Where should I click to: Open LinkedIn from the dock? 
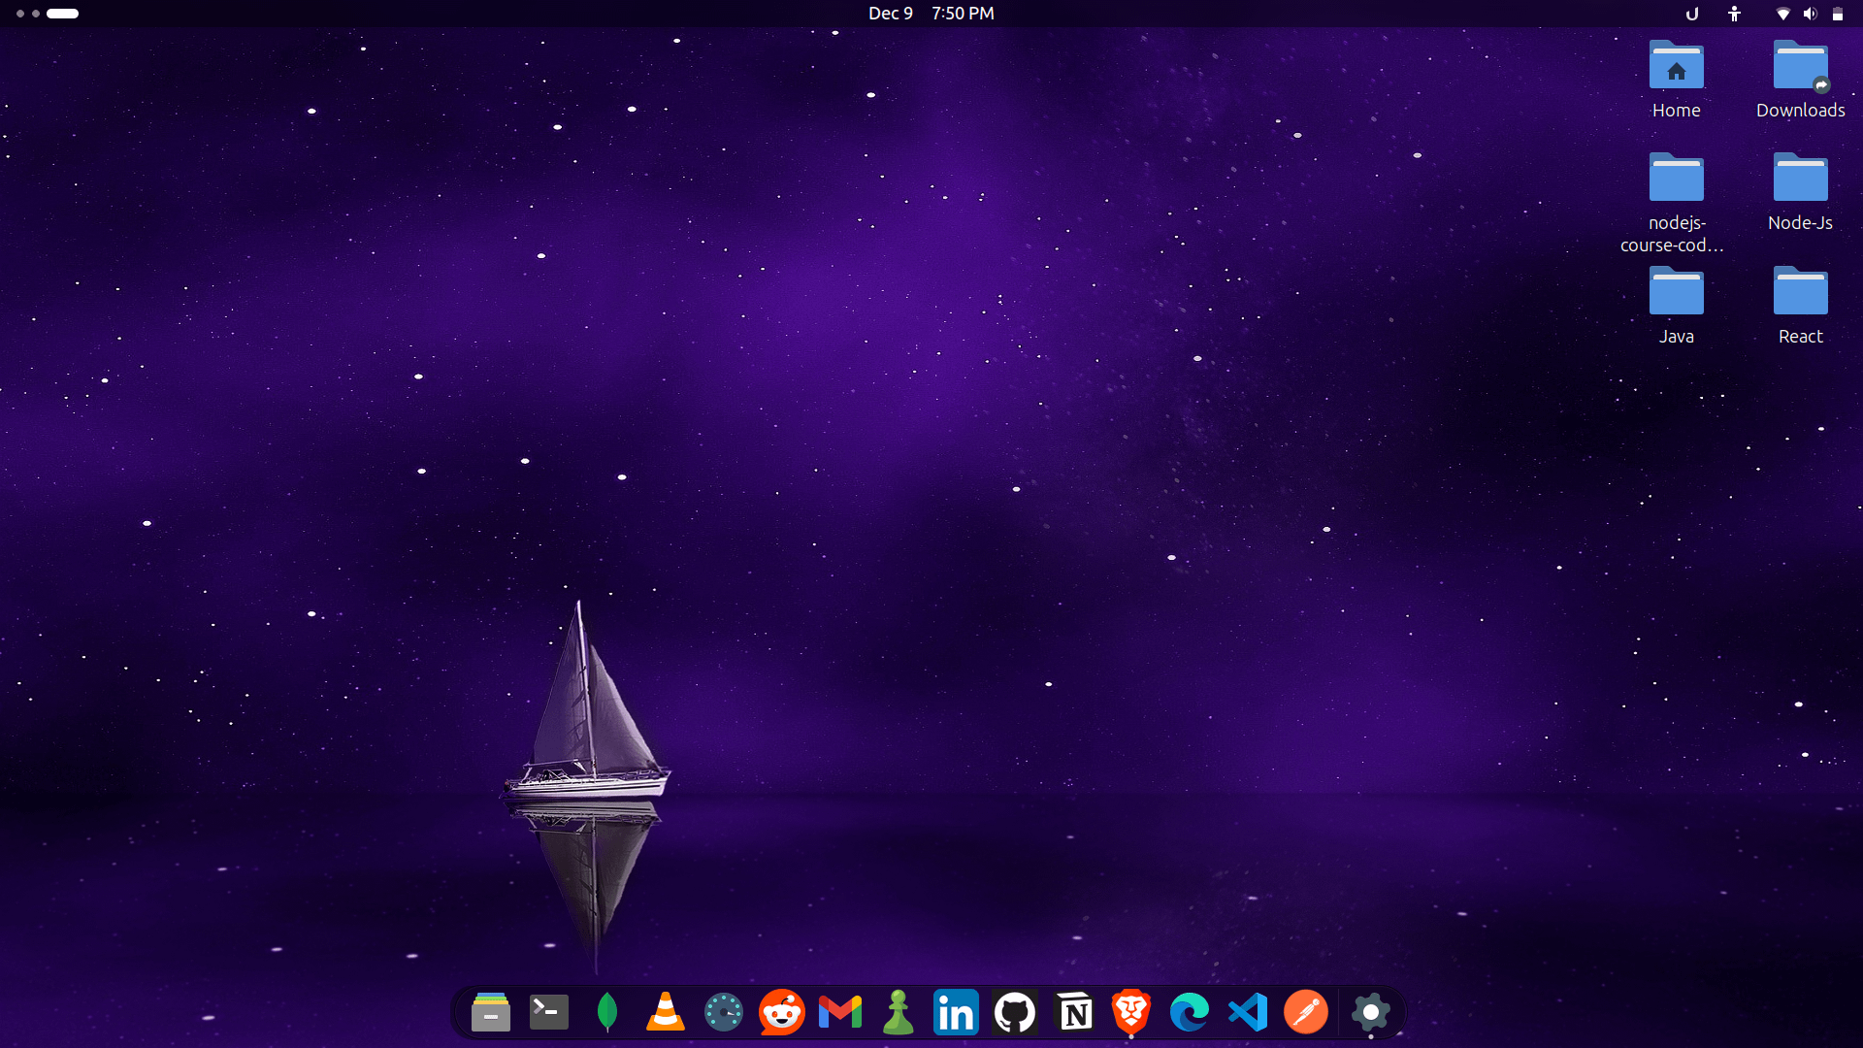click(x=956, y=1013)
